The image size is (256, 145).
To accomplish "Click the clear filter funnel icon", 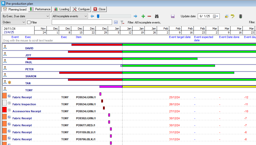I will point(122,22).
